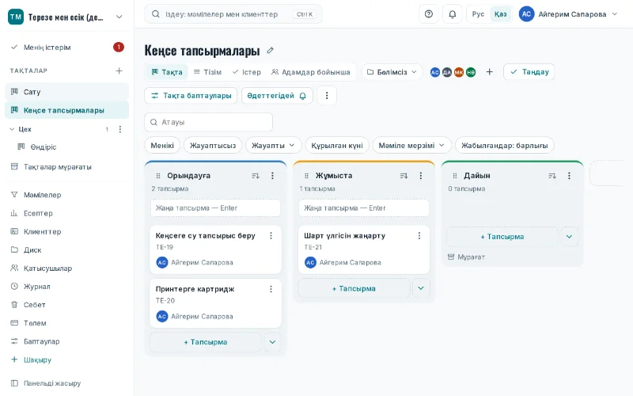Click the Таңдау button
633x396 pixels.
point(529,72)
